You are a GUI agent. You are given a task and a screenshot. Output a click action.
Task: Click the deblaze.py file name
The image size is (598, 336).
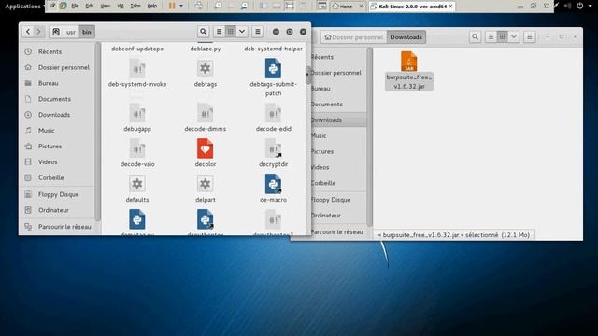tap(206, 49)
